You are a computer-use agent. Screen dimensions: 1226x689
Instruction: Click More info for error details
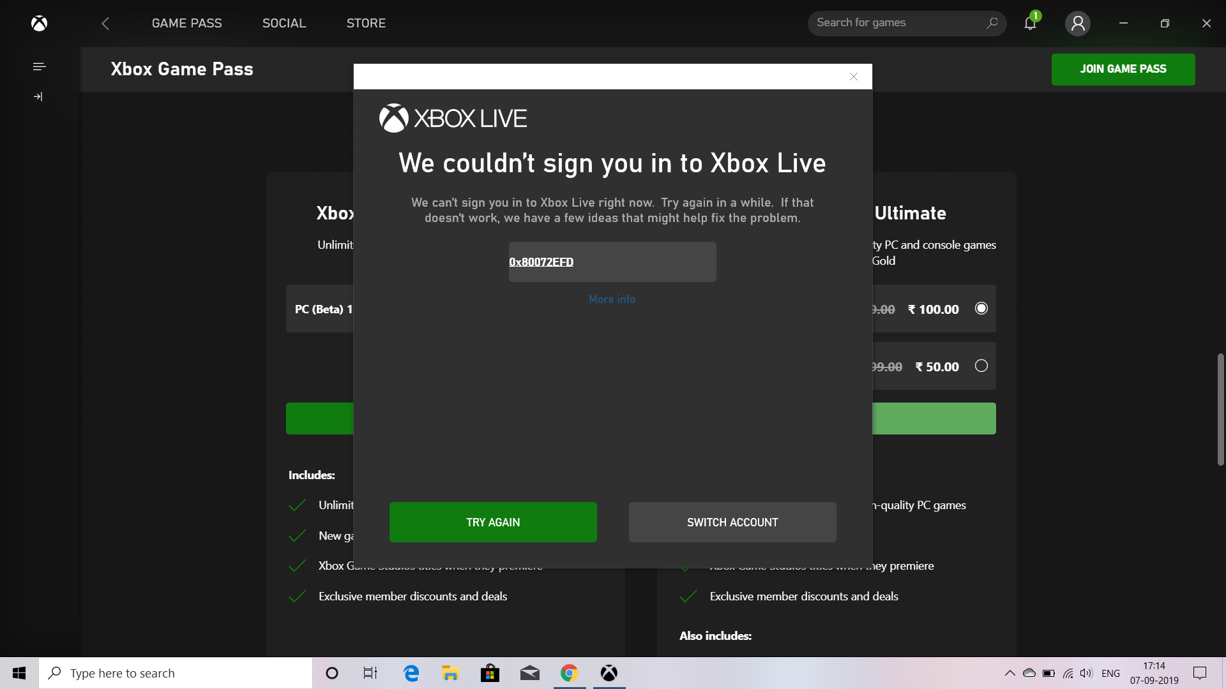click(x=612, y=299)
